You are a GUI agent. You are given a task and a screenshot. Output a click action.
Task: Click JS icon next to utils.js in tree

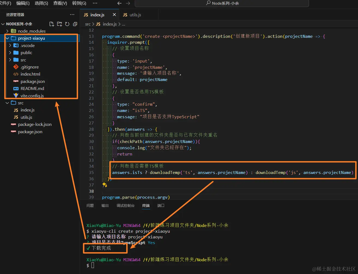pyautogui.click(x=16, y=117)
